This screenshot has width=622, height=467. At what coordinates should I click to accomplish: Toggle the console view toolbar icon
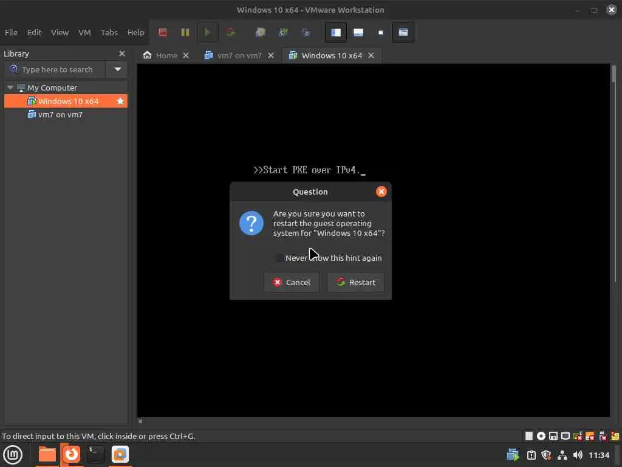tap(403, 32)
